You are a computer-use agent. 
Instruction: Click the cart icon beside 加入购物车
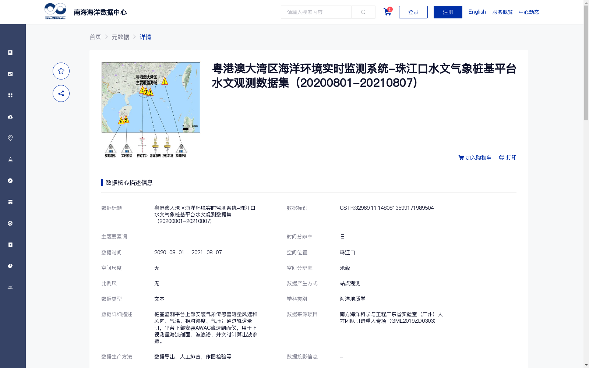pyautogui.click(x=461, y=158)
